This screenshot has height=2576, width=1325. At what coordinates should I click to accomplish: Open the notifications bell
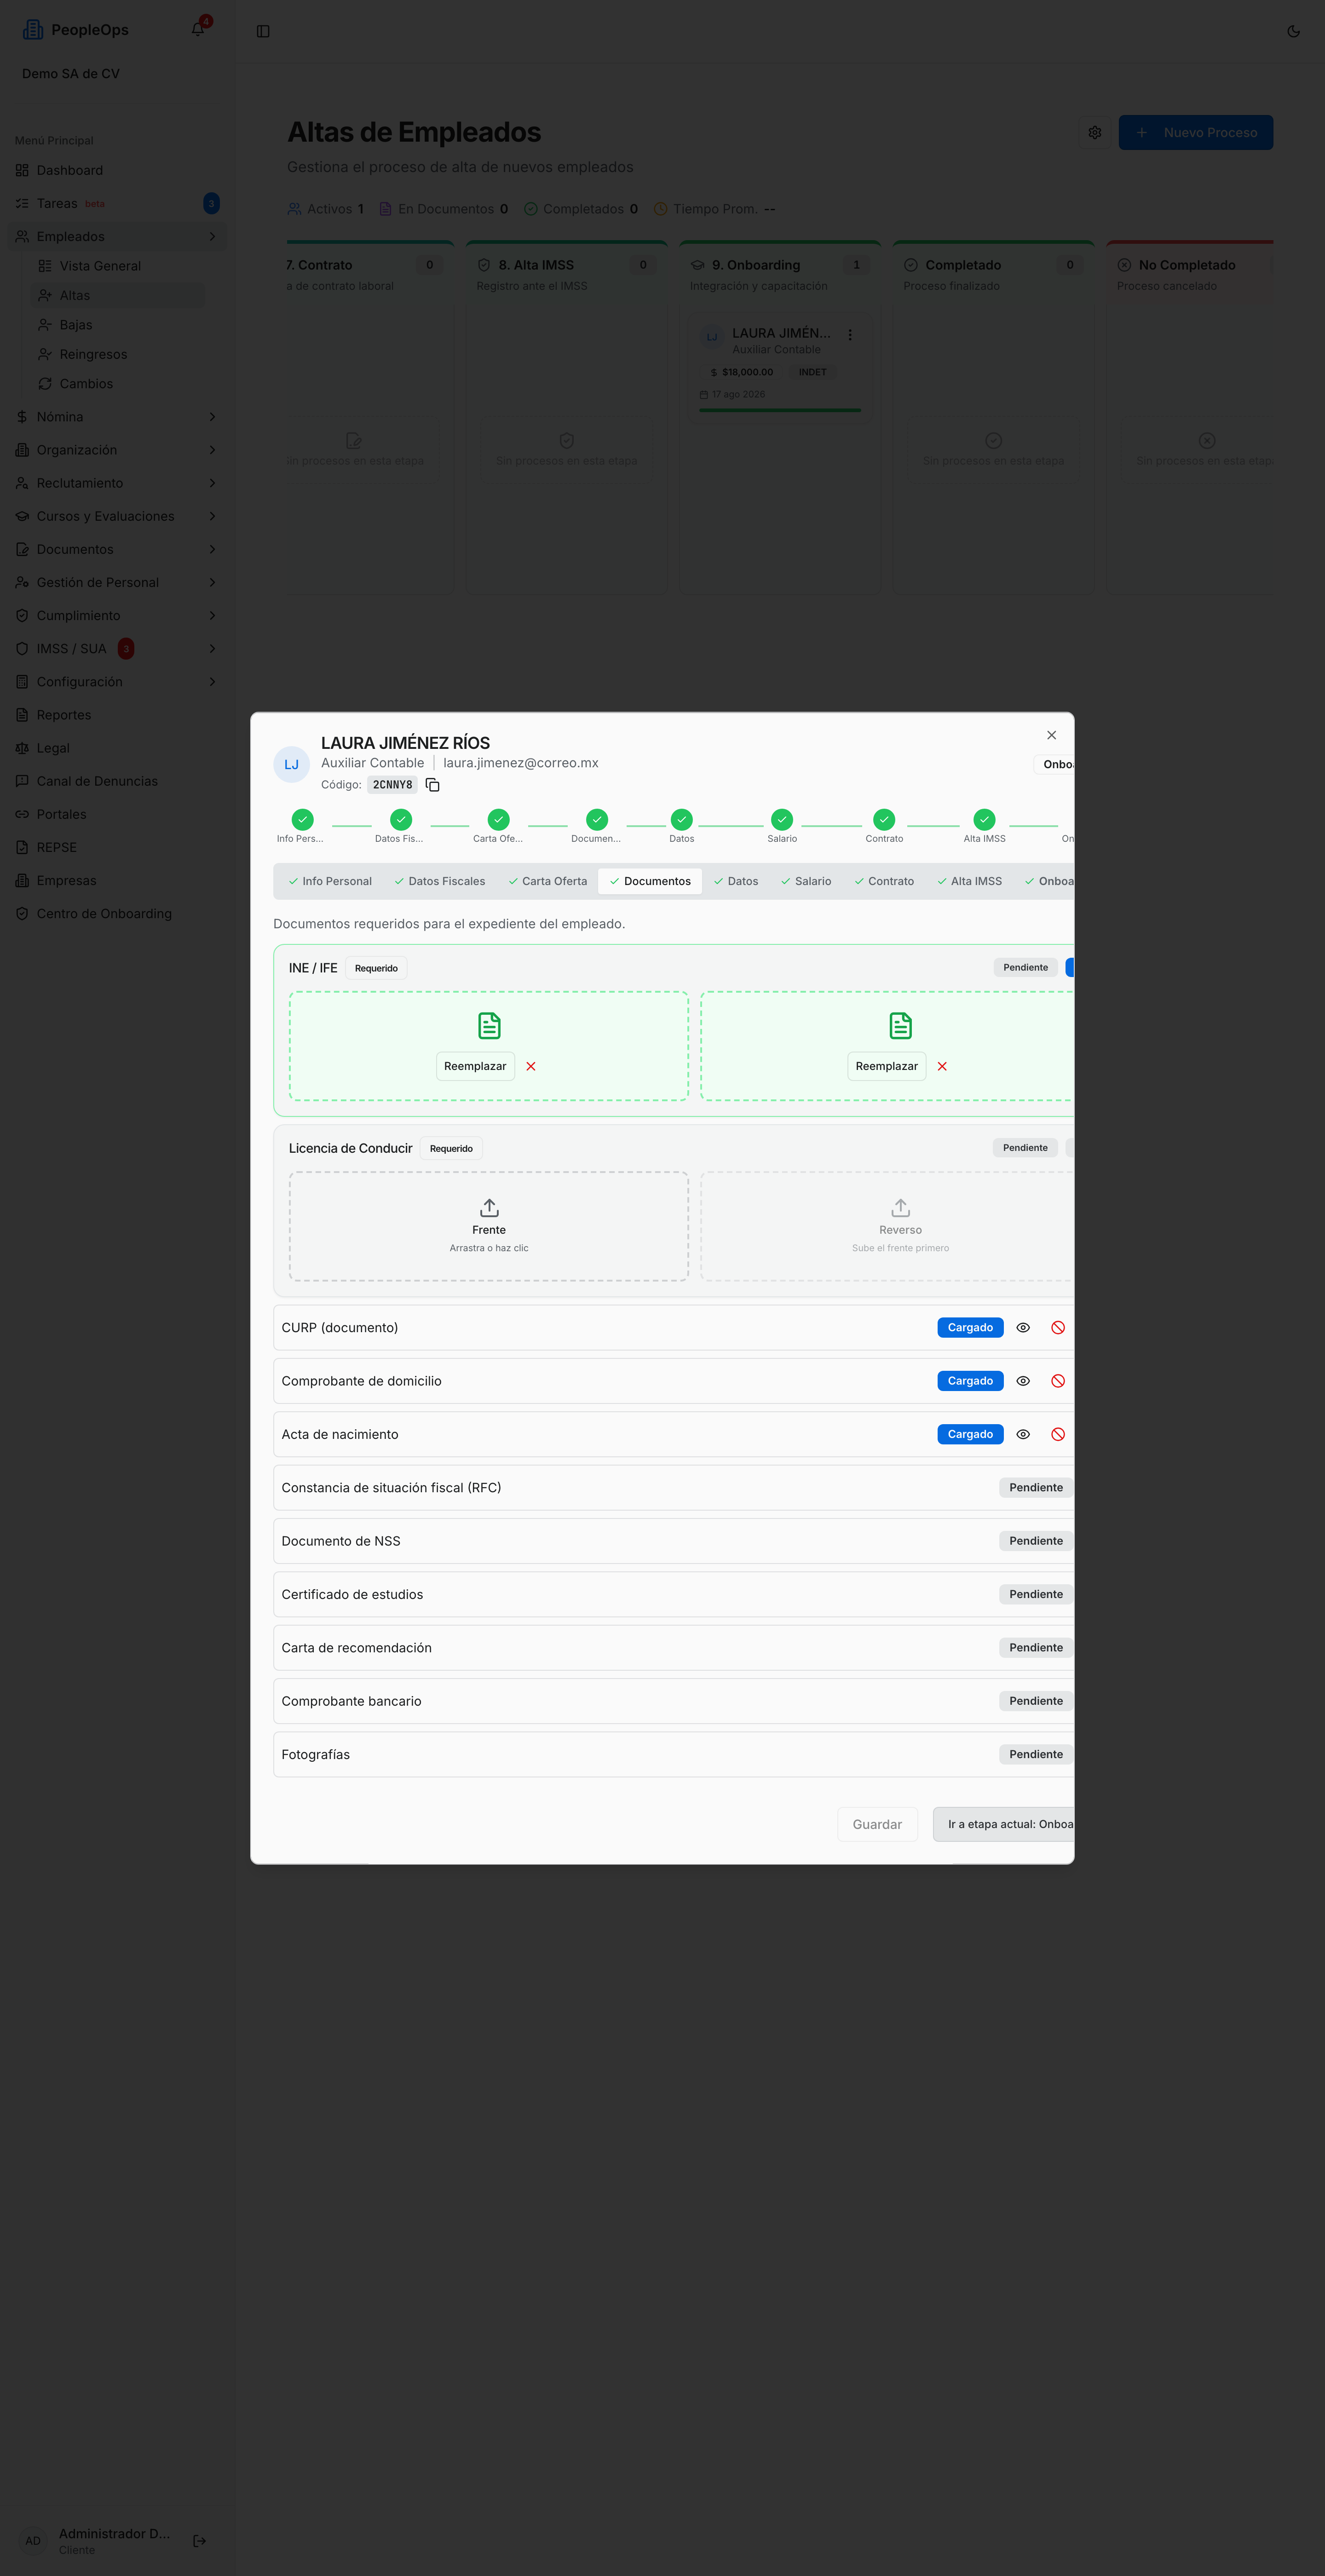tap(198, 29)
